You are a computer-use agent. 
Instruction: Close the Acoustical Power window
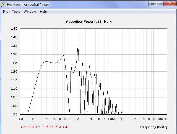coord(170,4)
